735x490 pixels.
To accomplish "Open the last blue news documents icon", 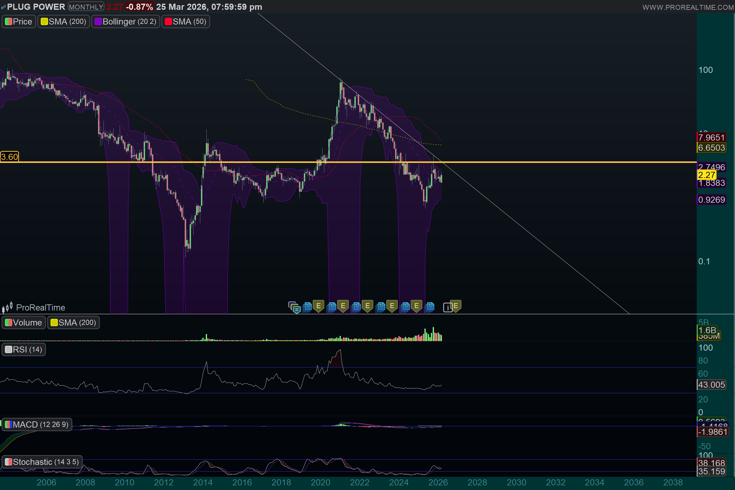I will coord(430,307).
